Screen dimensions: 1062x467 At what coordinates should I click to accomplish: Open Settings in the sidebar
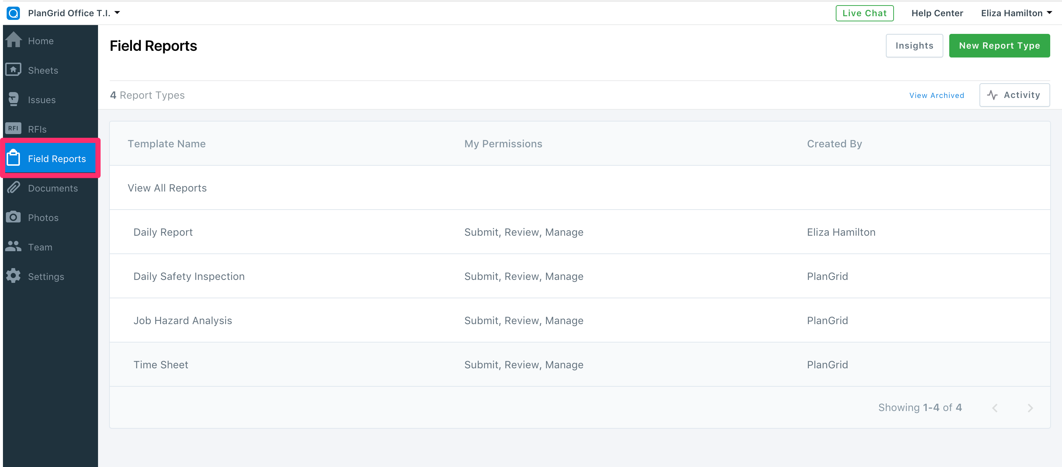[50, 277]
